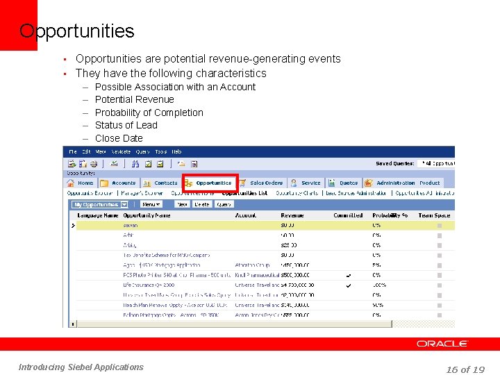Image resolution: width=500 pixels, height=375 pixels.
Task: Open the Tools menu
Action: click(160, 151)
